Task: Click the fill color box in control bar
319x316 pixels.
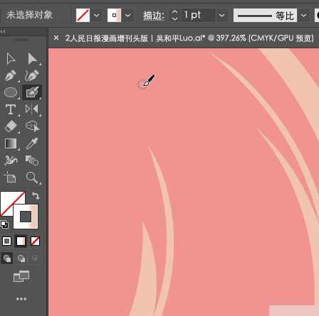Action: point(83,16)
